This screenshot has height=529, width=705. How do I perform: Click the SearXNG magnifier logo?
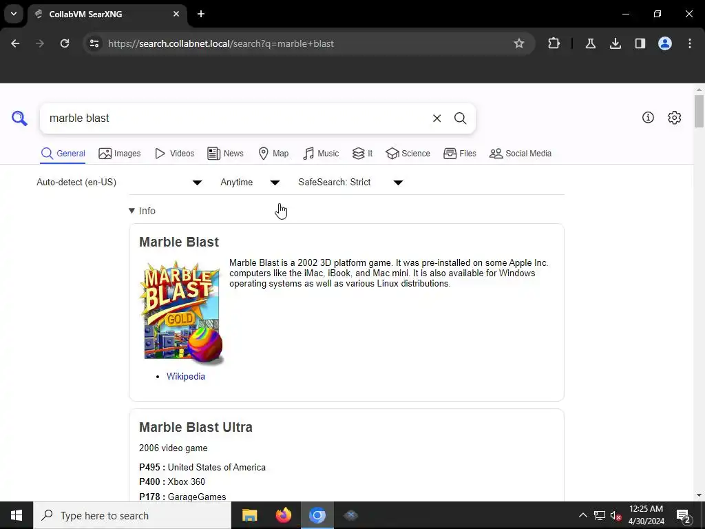(19, 118)
